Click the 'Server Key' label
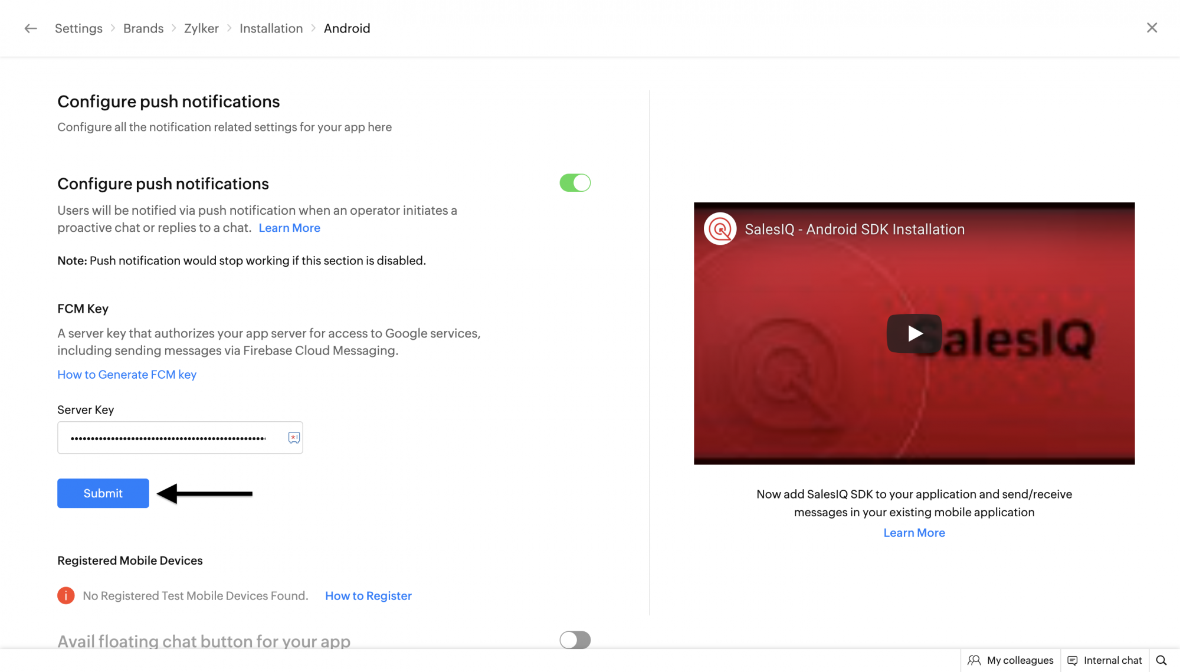Screen dimensions: 1180x672 (x=86, y=410)
